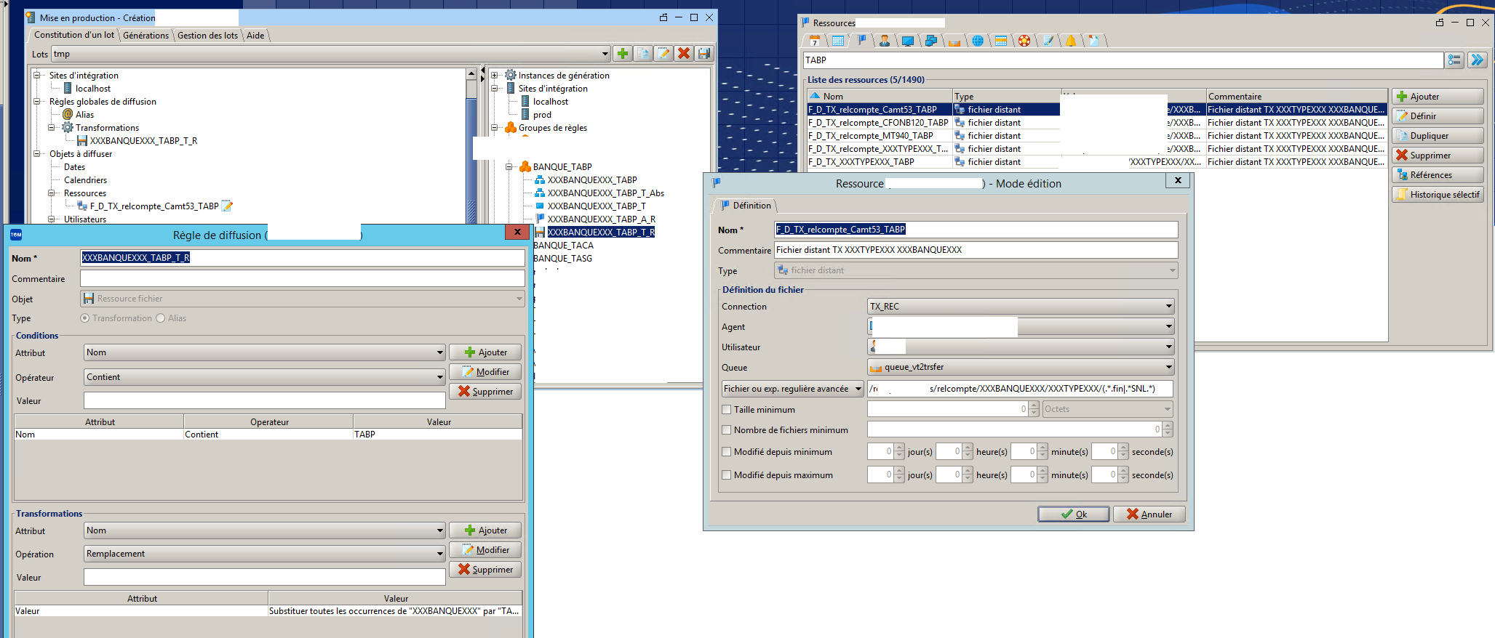Open the globe tab in Ressources
Screen dimensions: 1495x638
pos(978,41)
